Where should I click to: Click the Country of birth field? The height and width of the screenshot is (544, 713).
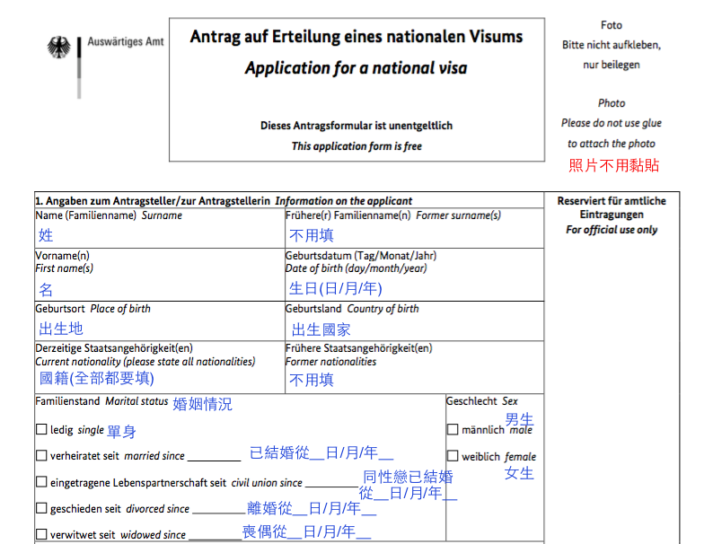click(414, 320)
